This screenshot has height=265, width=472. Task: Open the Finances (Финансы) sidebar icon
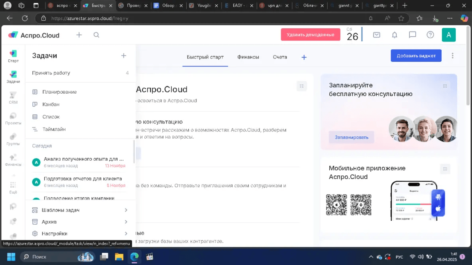pos(13,160)
